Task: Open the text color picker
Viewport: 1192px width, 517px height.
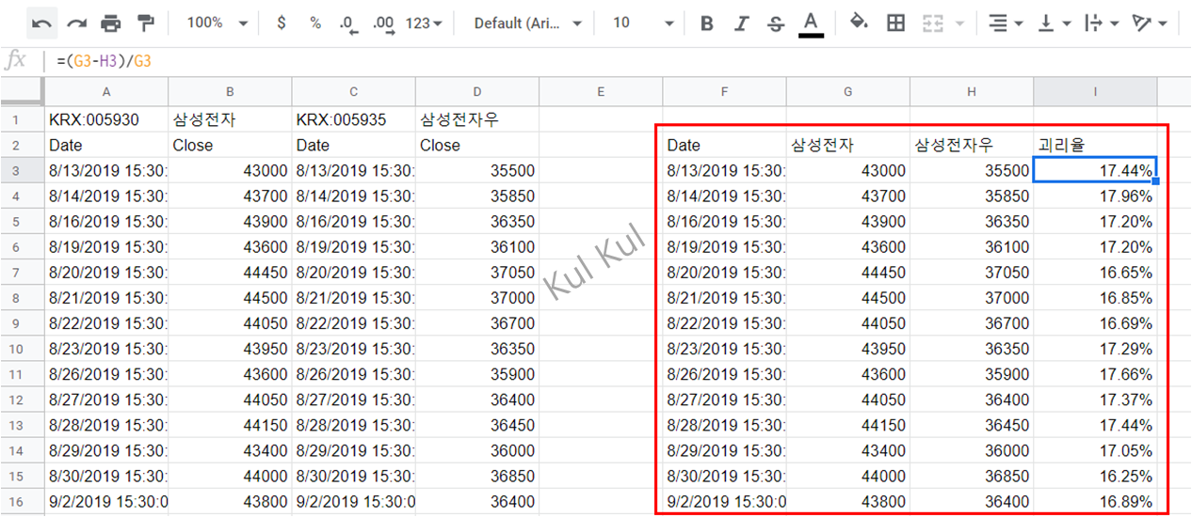Action: click(x=811, y=23)
